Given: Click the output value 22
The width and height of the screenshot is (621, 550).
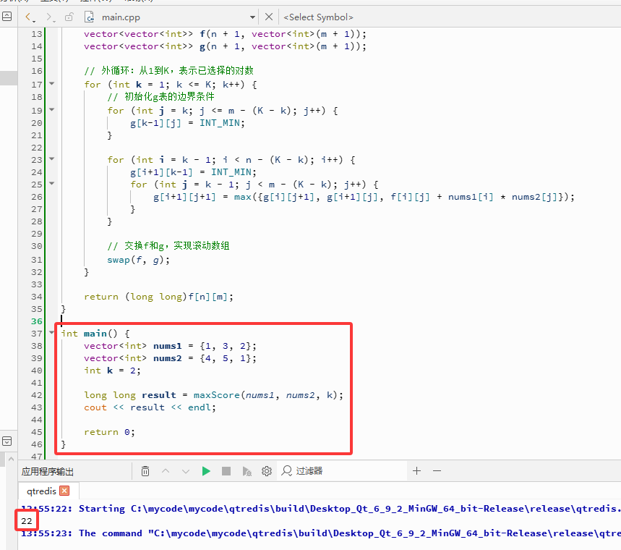Looking at the screenshot, I should (x=27, y=520).
